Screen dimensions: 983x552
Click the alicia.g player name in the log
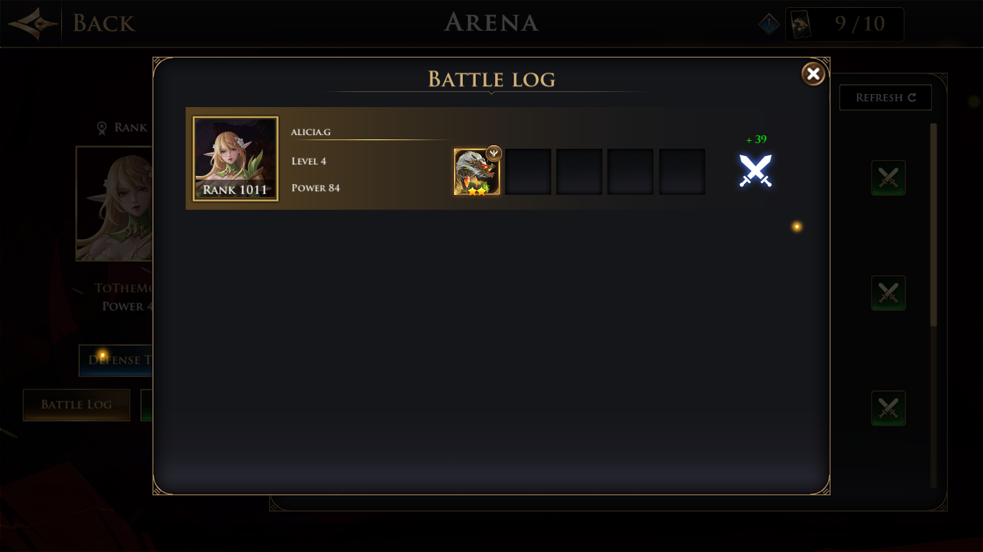click(x=310, y=132)
